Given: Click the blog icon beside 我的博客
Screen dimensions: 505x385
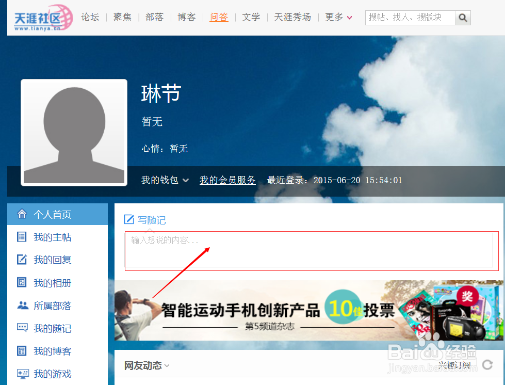Looking at the screenshot, I should tap(22, 351).
